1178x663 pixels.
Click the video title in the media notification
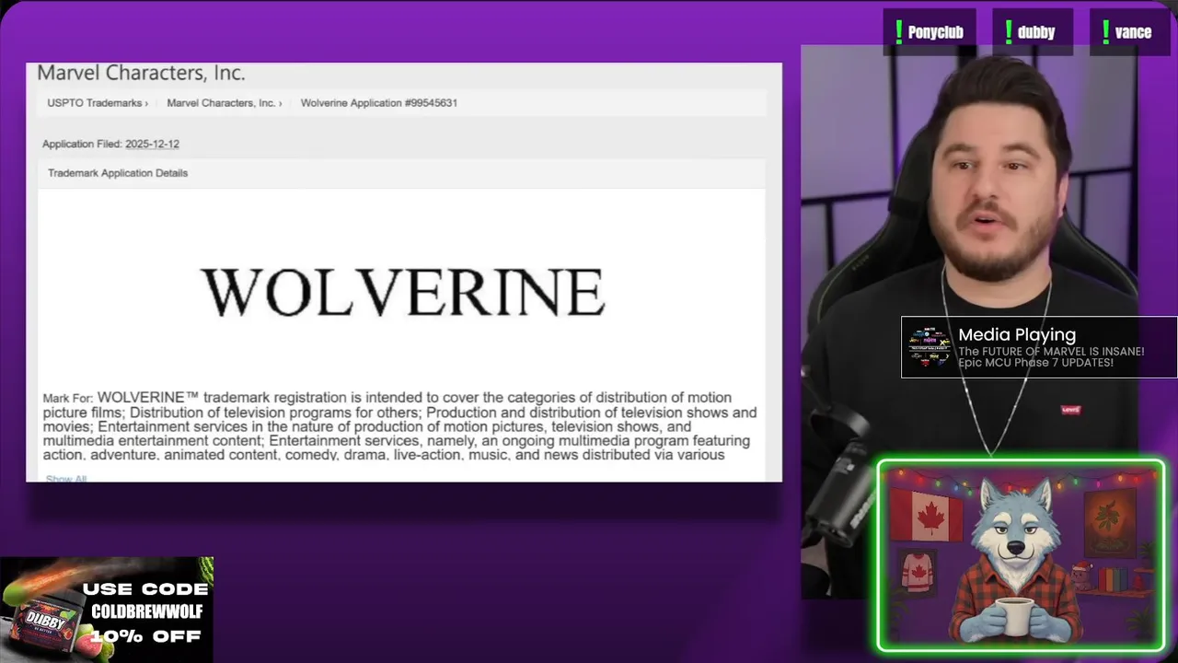1051,357
